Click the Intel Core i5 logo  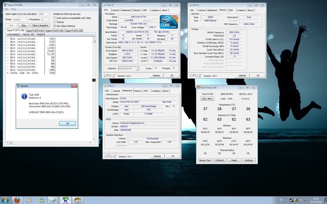point(168,22)
